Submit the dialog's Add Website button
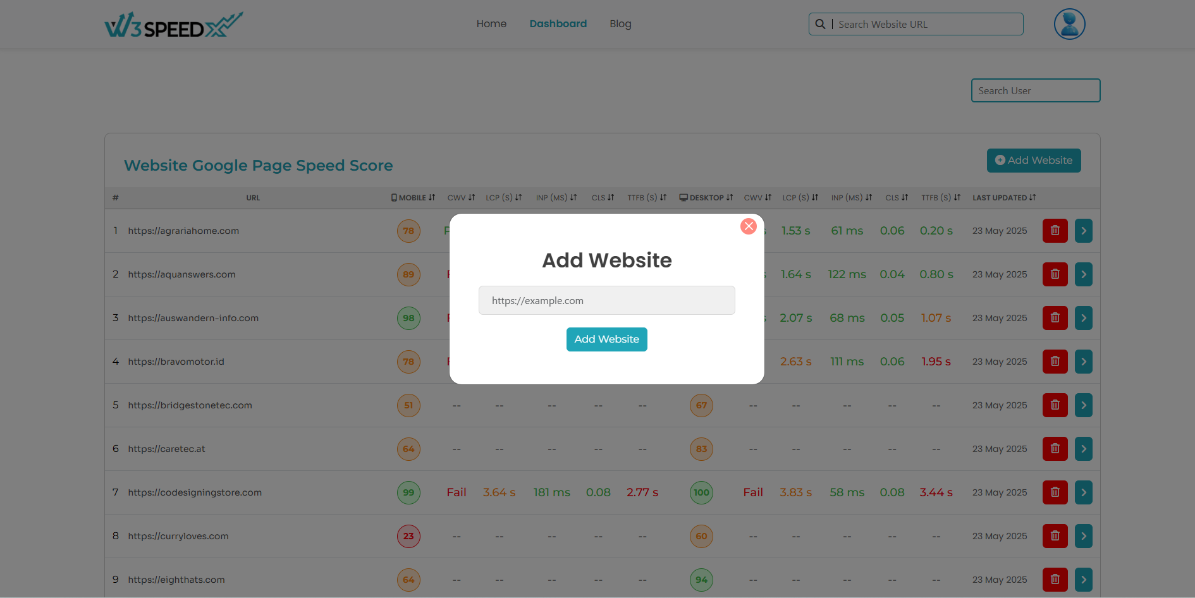The height and width of the screenshot is (598, 1195). click(606, 339)
